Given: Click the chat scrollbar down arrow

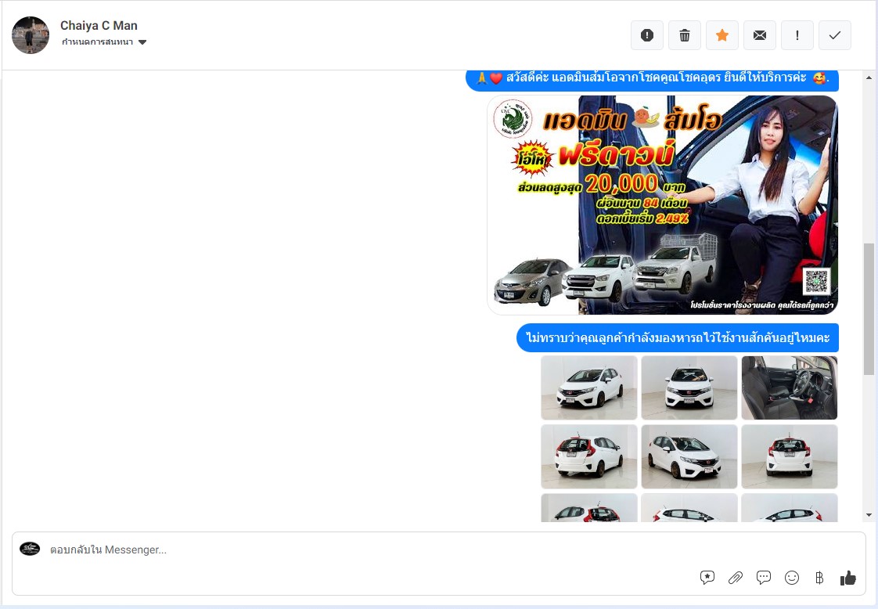Looking at the screenshot, I should 869,515.
